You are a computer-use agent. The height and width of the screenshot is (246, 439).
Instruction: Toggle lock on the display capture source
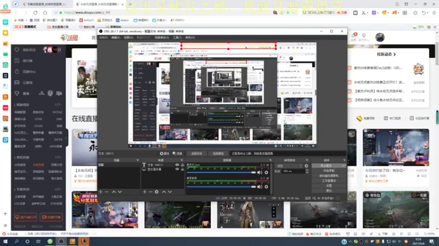point(182,169)
